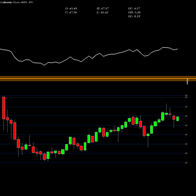Click the 'OL: 0.13' reading
Image resolution: width=196 pixels, height=196 pixels.
(134, 16)
